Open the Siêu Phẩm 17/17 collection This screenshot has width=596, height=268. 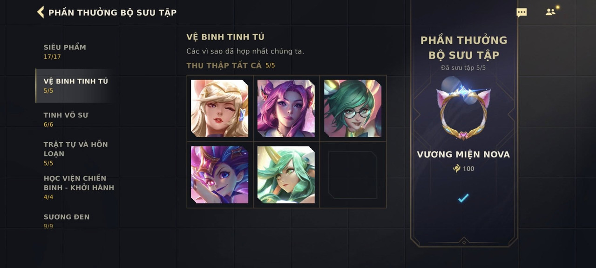(x=65, y=52)
